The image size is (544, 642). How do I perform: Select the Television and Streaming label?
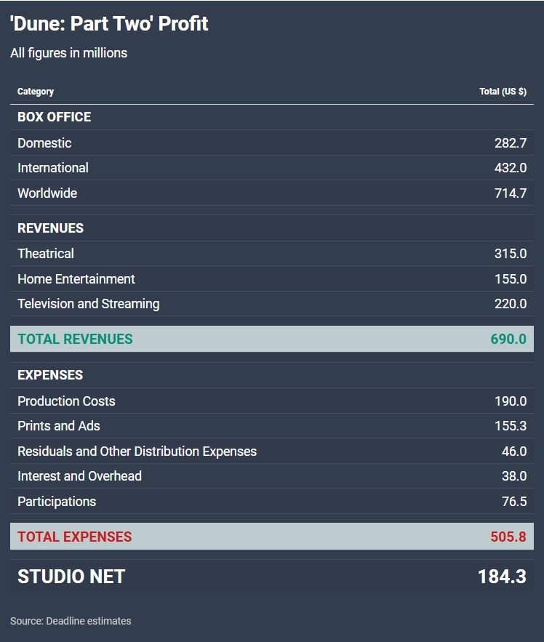(x=89, y=304)
